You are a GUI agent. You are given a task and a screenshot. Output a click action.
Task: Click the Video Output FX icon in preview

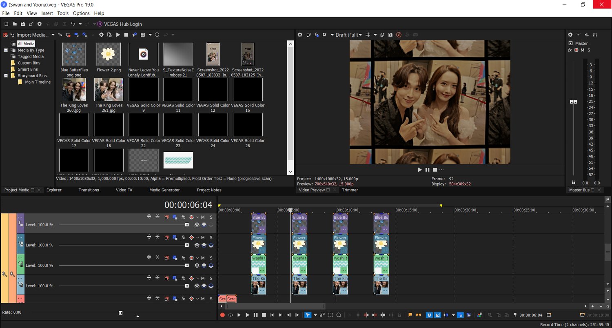(317, 35)
